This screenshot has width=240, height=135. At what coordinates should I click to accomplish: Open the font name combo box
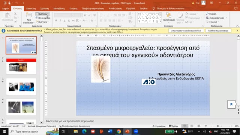click(64, 15)
